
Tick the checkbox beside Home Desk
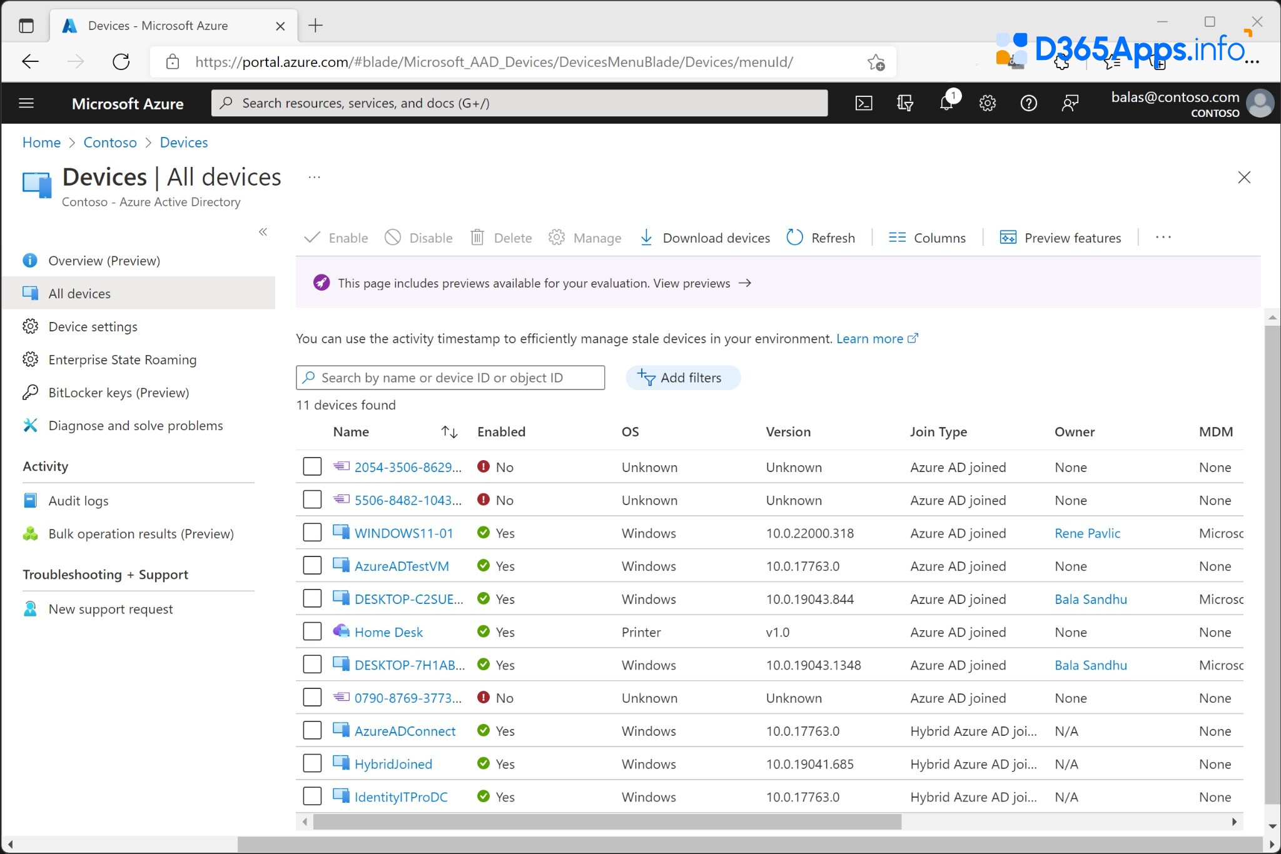[311, 631]
